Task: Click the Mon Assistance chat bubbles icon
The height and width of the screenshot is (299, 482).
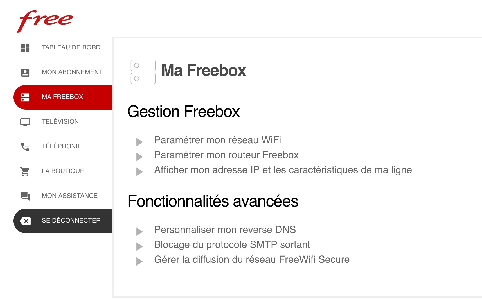Action: (25, 196)
